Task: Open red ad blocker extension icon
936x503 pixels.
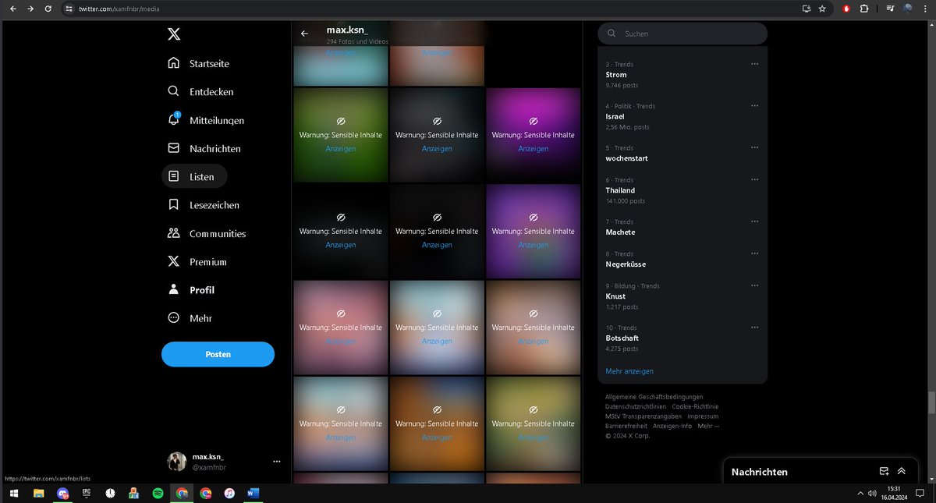Action: point(846,9)
